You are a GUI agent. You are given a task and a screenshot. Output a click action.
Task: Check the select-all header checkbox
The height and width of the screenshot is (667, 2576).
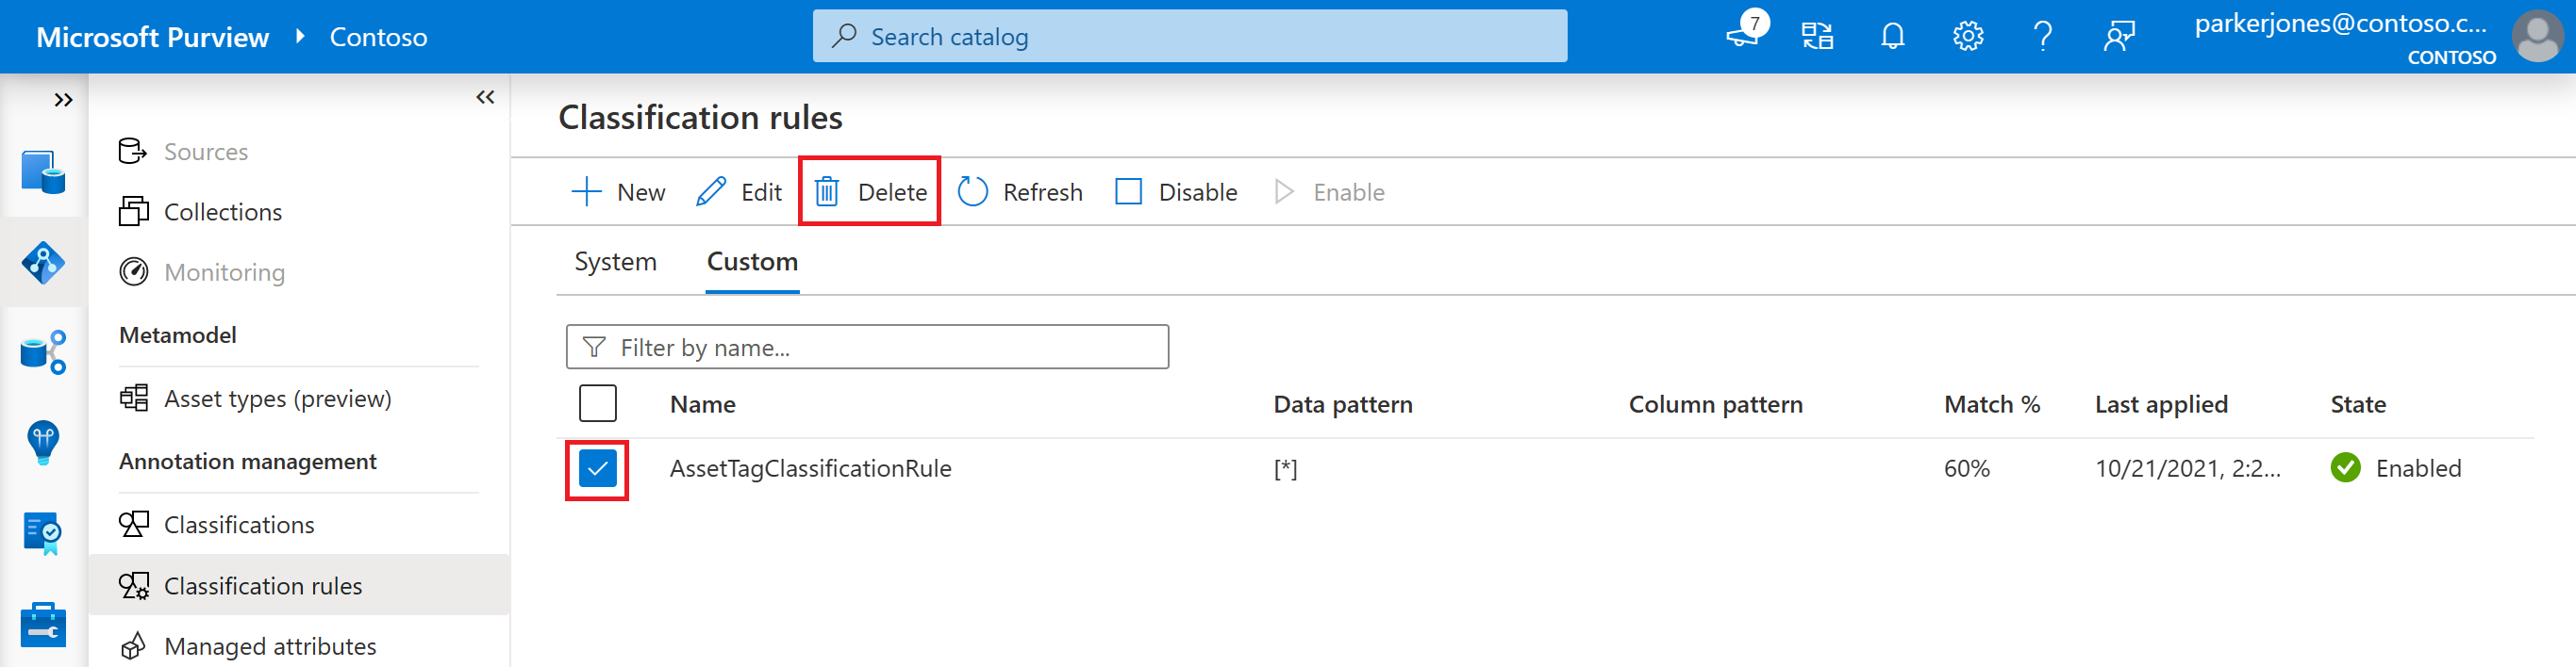click(597, 403)
